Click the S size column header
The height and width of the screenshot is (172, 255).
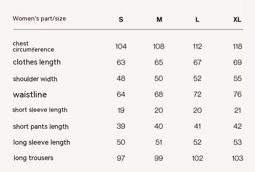pyautogui.click(x=121, y=19)
